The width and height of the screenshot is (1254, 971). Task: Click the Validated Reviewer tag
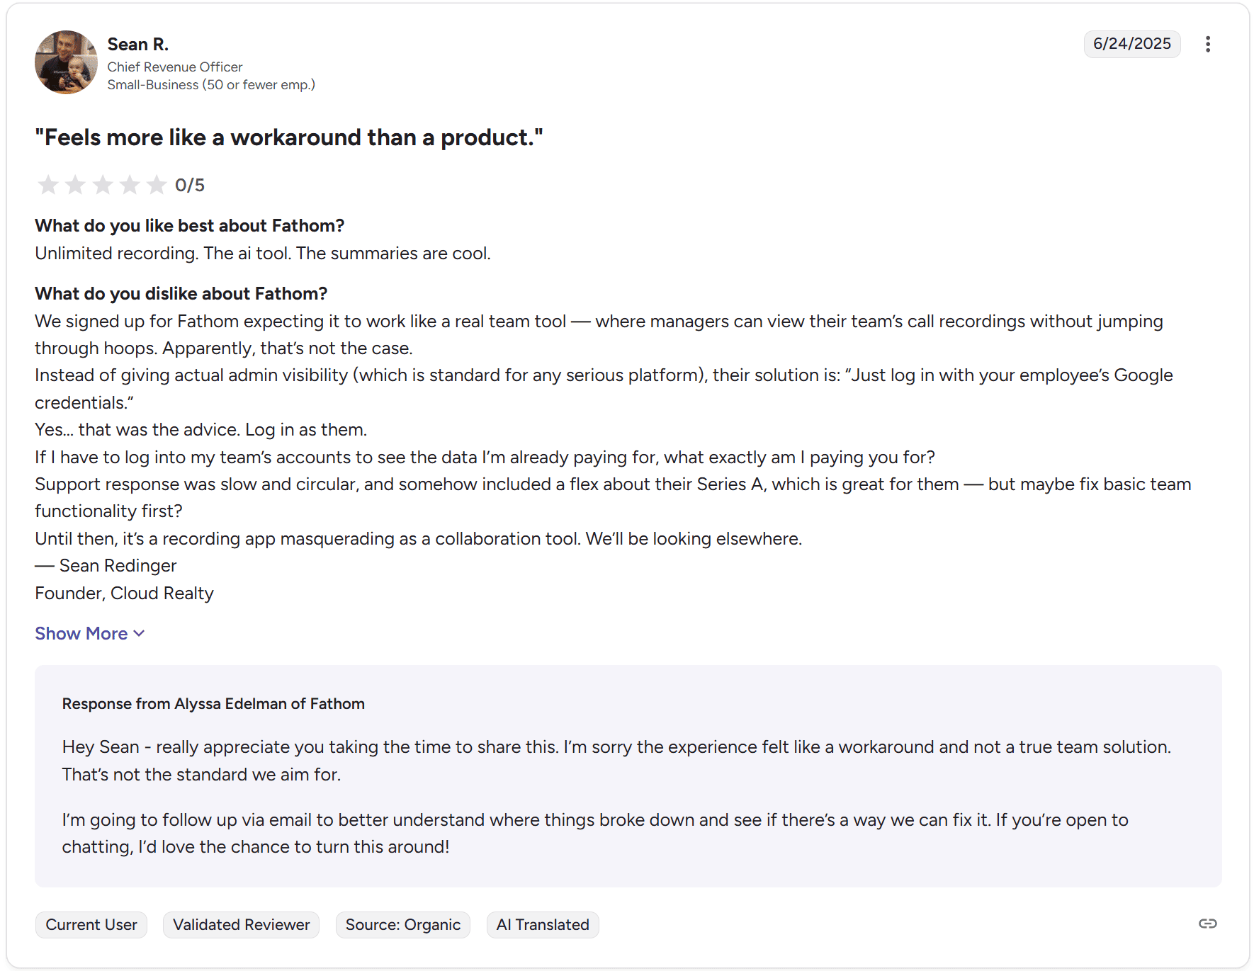[242, 924]
